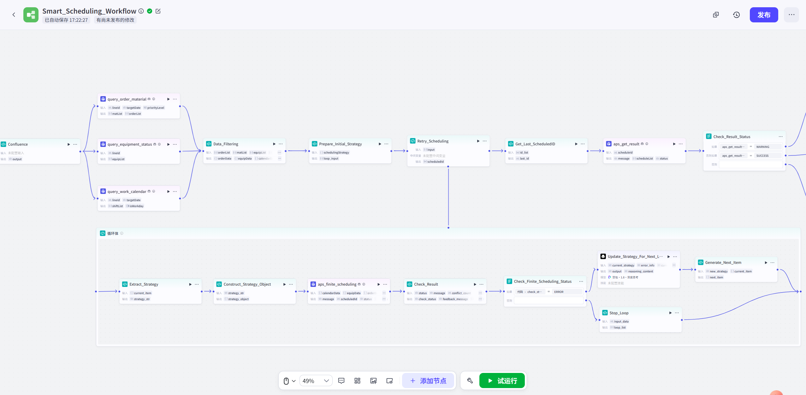Select the Construct_Strategy_Object code icon
The width and height of the screenshot is (806, 395).
tap(219, 284)
